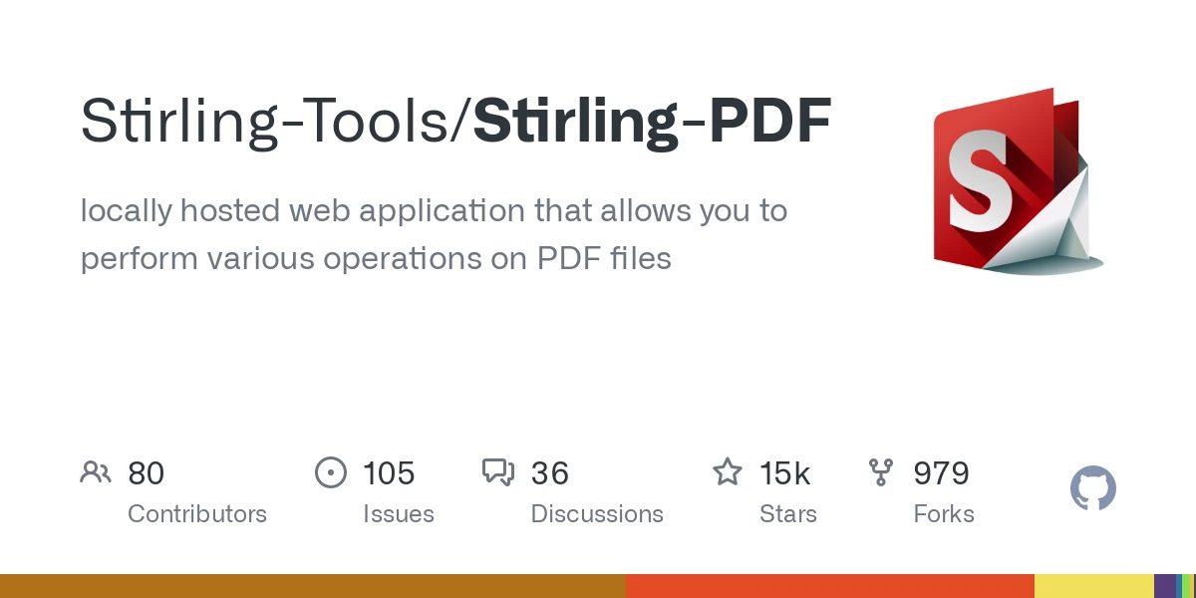Open the Discussions speech bubble icon
1196x598 pixels.
pos(498,472)
